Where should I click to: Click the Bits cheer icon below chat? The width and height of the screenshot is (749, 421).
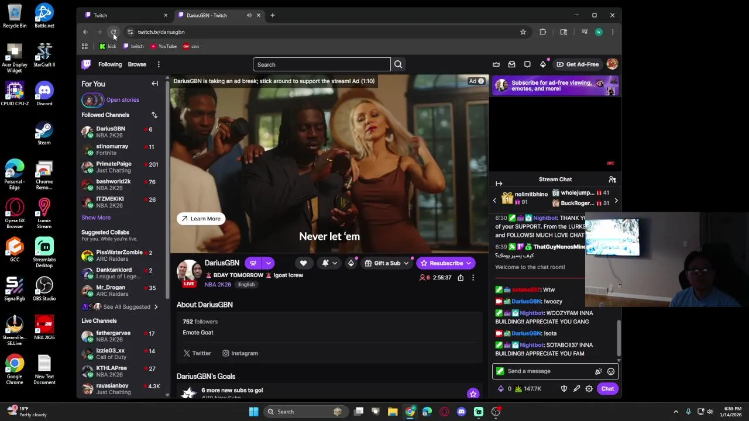pyautogui.click(x=500, y=389)
